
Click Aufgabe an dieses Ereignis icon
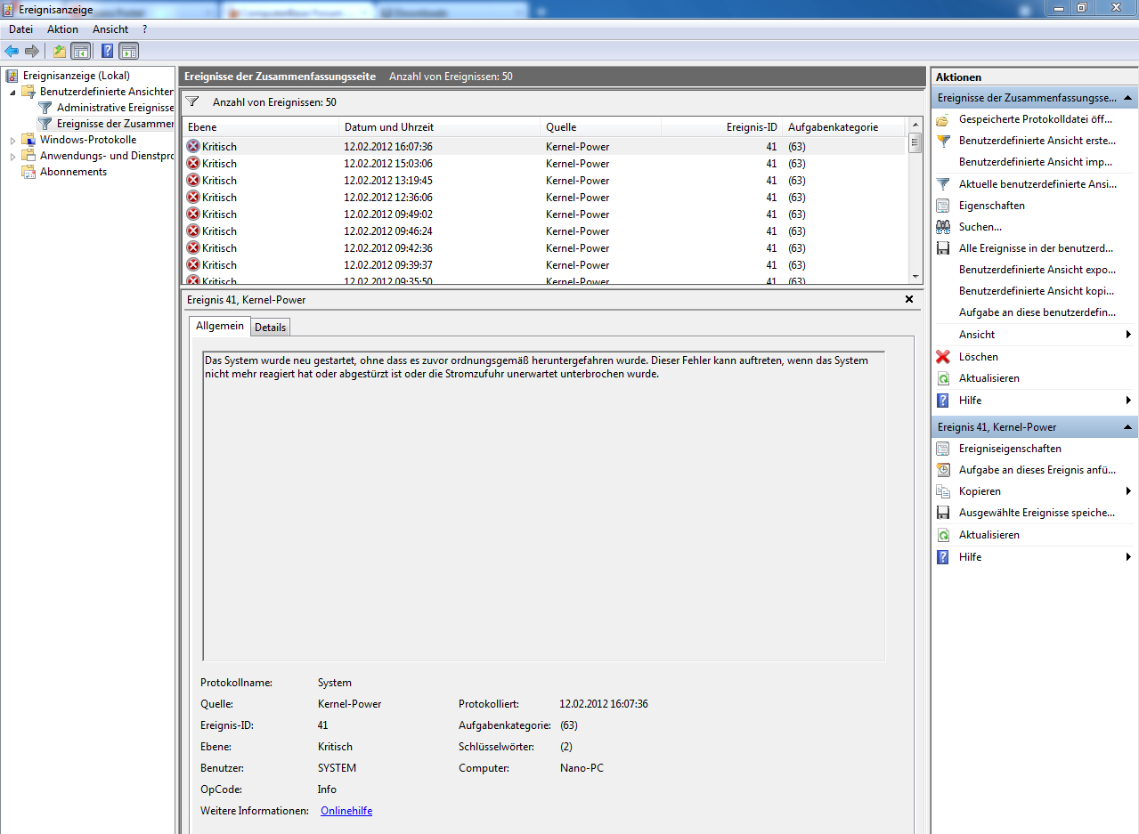(943, 470)
